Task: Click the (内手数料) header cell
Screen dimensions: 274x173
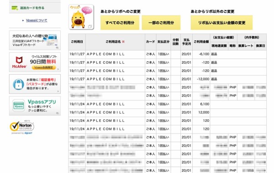Action: 252,38
